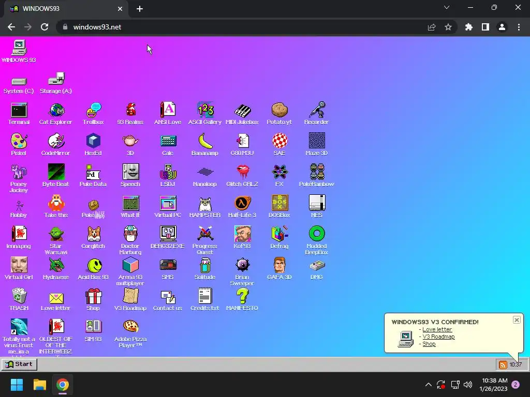Launch Potato.yt icon
Image resolution: width=530 pixels, height=397 pixels.
[279, 114]
